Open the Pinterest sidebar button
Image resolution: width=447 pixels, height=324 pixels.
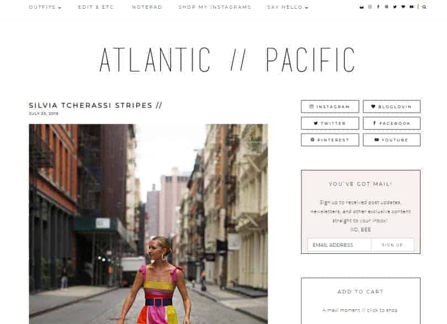coord(330,140)
